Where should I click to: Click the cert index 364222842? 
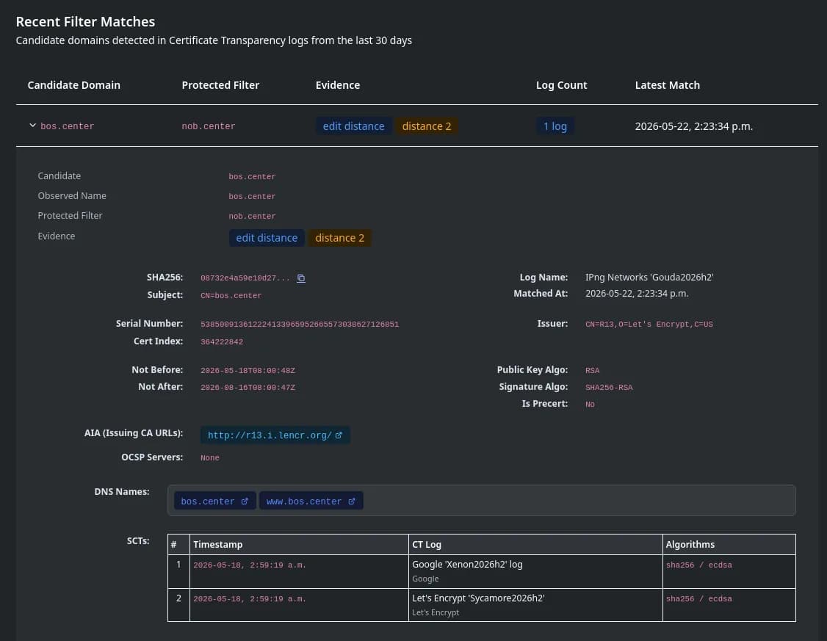(222, 342)
